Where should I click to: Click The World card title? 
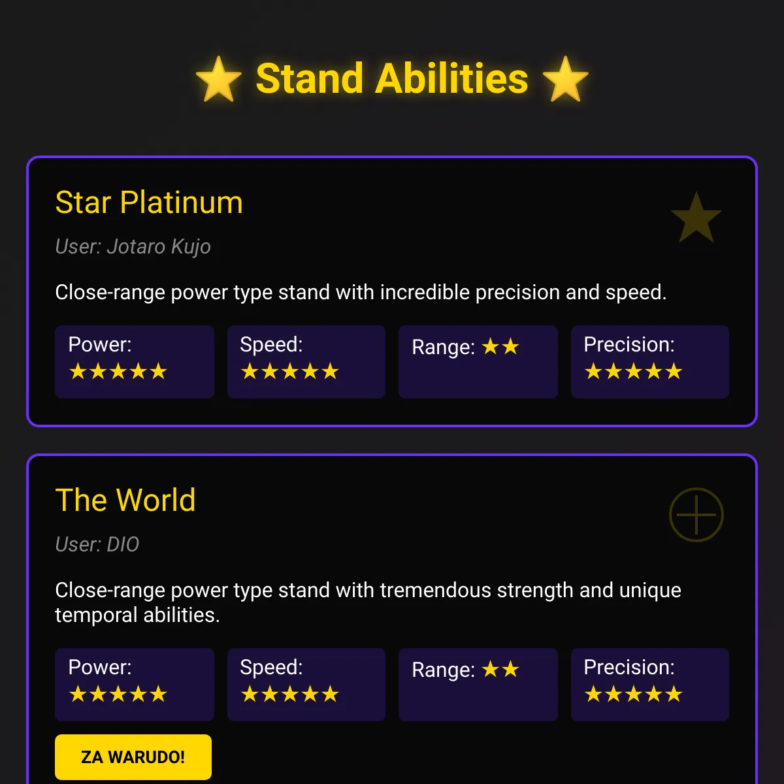click(125, 500)
